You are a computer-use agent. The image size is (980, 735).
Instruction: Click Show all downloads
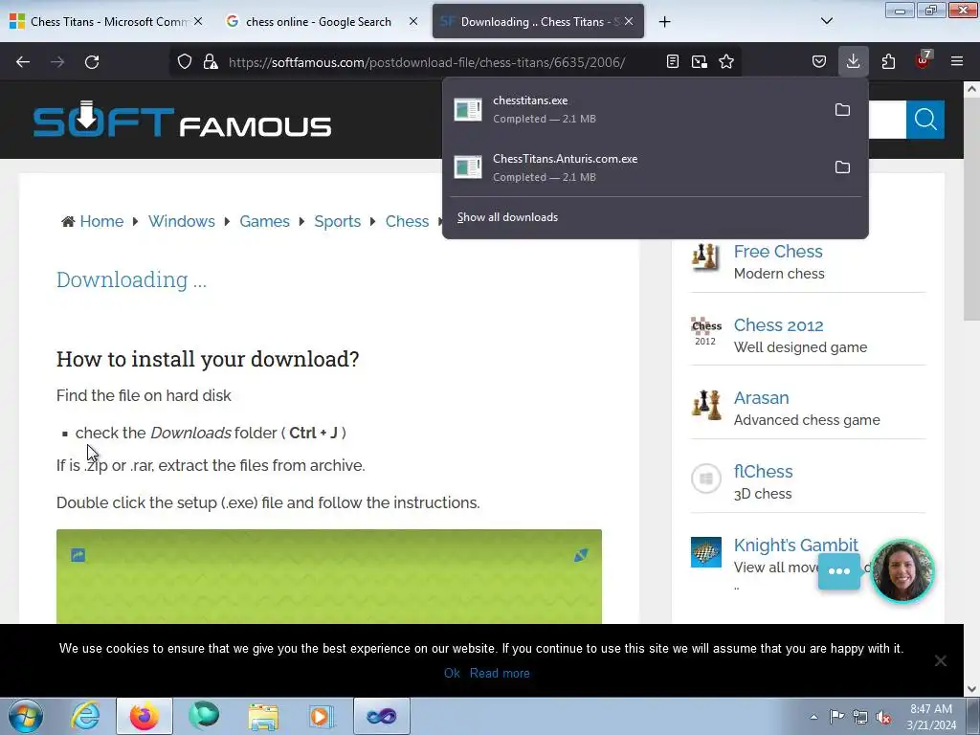pos(507,217)
